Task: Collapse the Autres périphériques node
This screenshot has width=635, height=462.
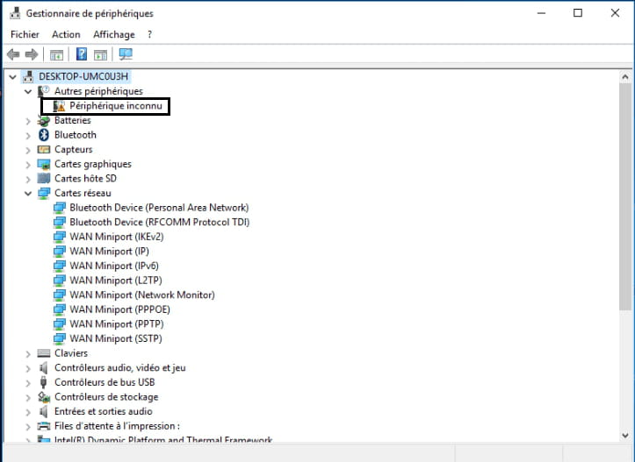Action: [28, 91]
